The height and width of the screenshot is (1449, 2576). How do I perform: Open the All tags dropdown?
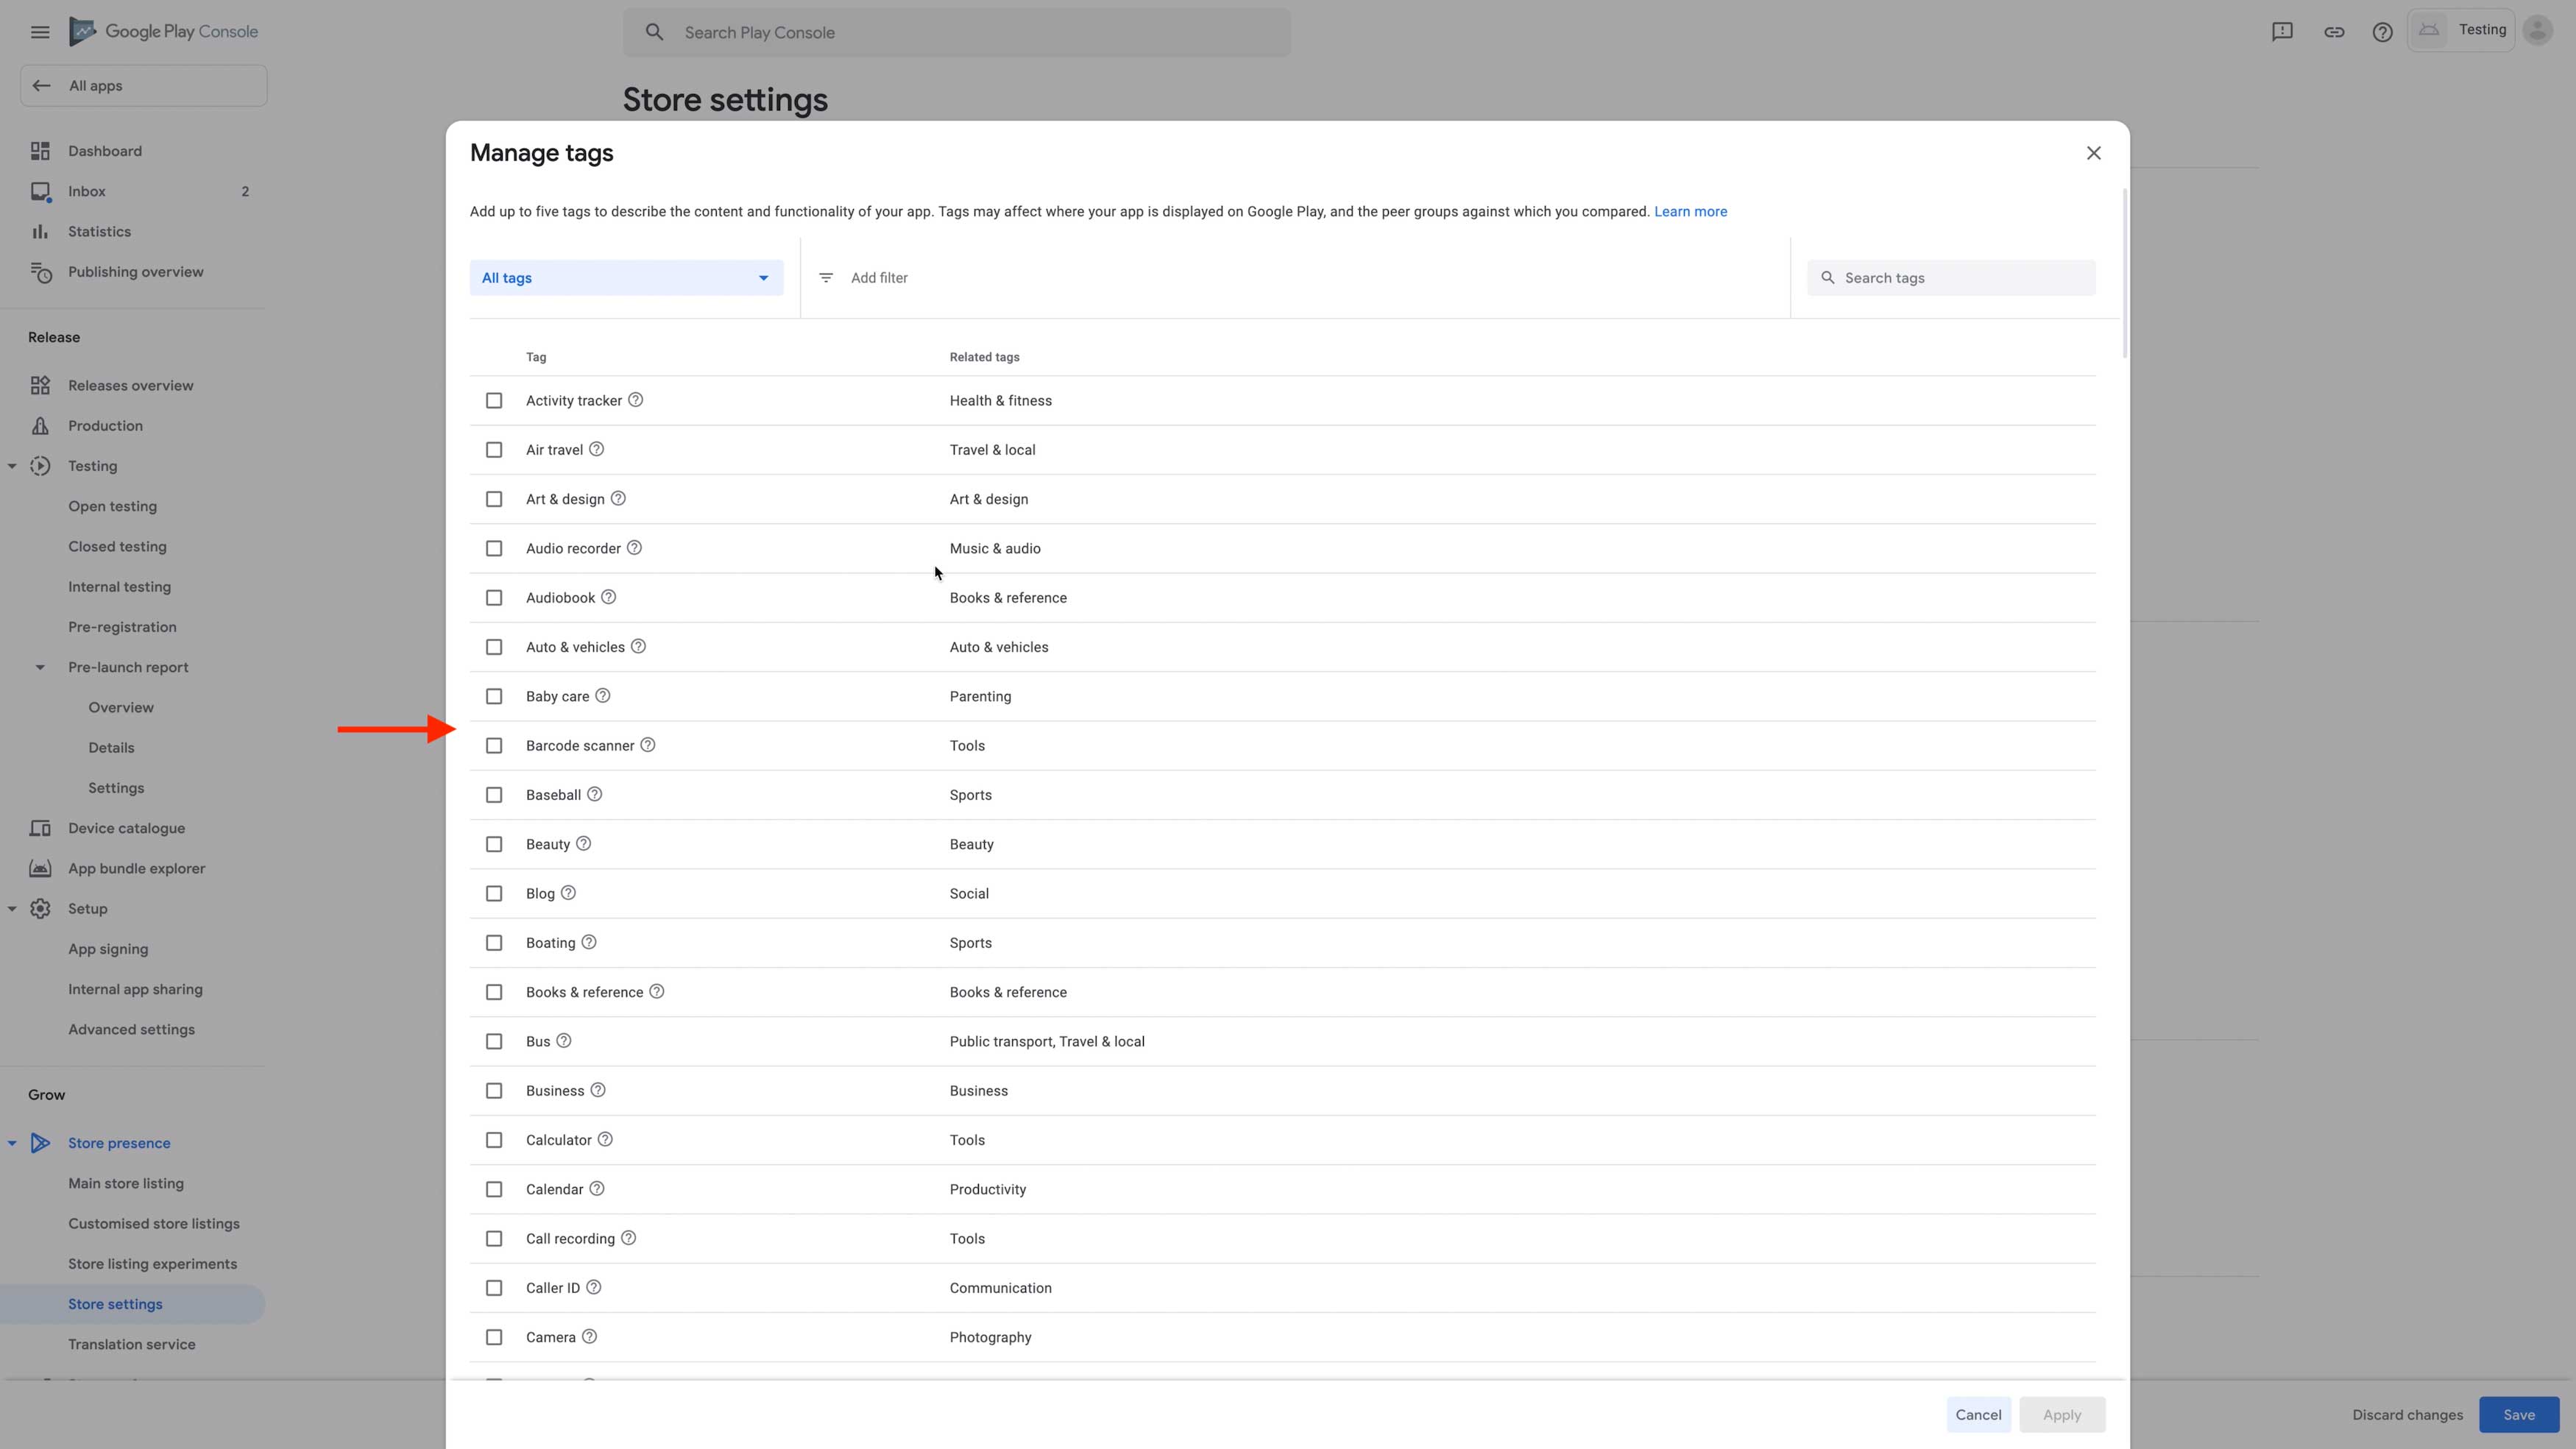[626, 278]
